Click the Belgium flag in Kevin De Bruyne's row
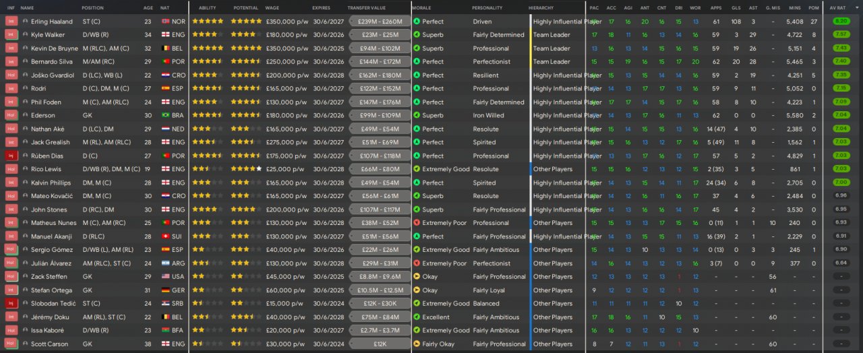 (167, 48)
